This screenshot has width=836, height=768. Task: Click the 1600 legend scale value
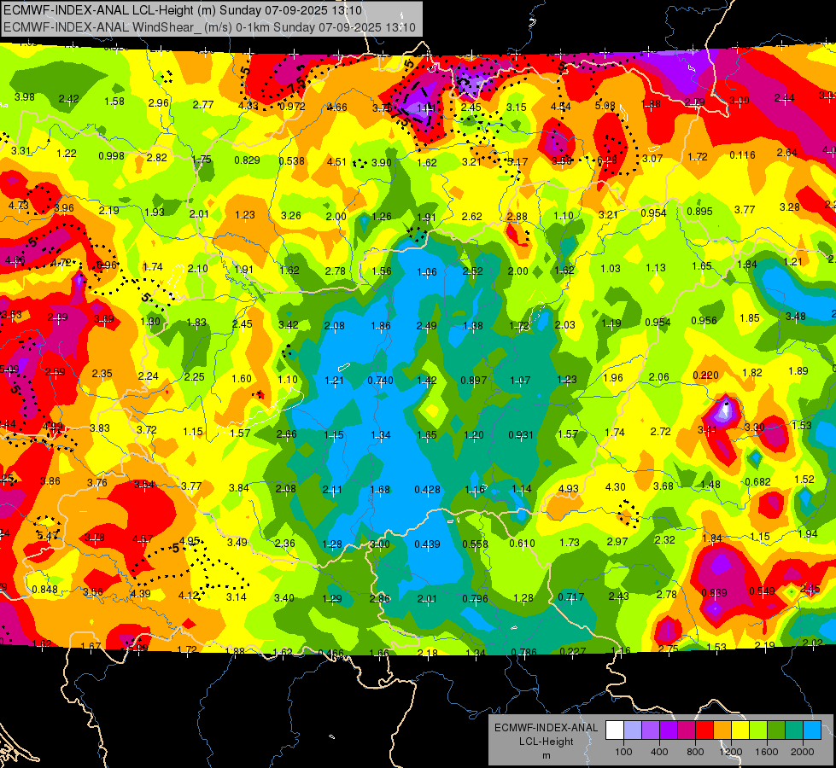pyautogui.click(x=766, y=752)
